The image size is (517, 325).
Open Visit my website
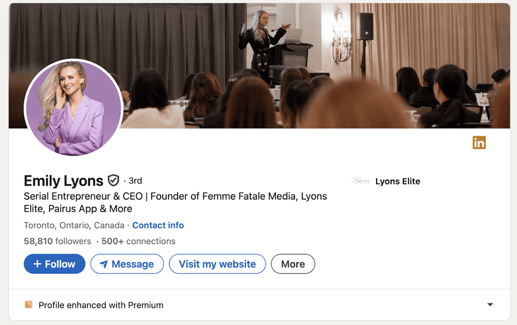[x=217, y=264]
